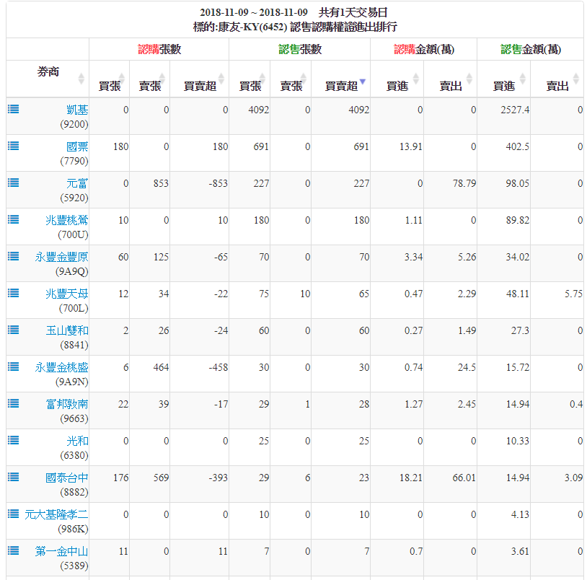
Task: Click the list icon next to 永豐金豐原
Action: pyautogui.click(x=13, y=256)
